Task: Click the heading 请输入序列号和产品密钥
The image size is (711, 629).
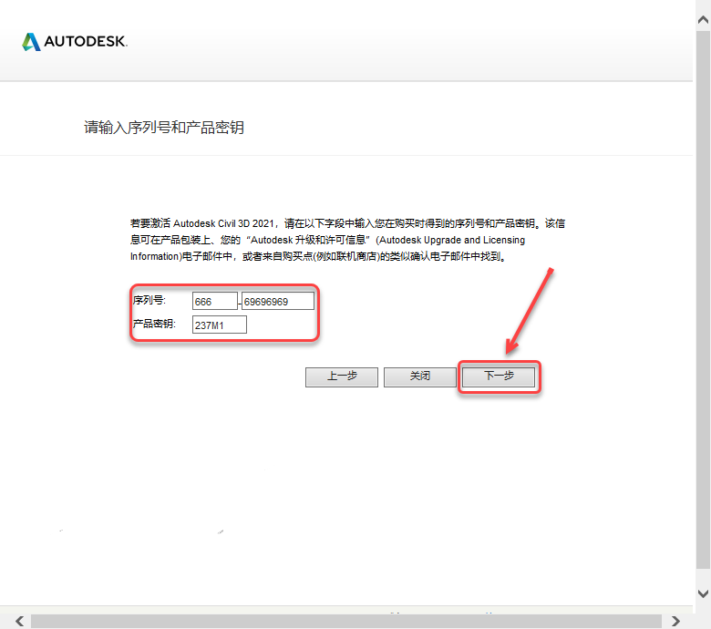Action: point(164,128)
